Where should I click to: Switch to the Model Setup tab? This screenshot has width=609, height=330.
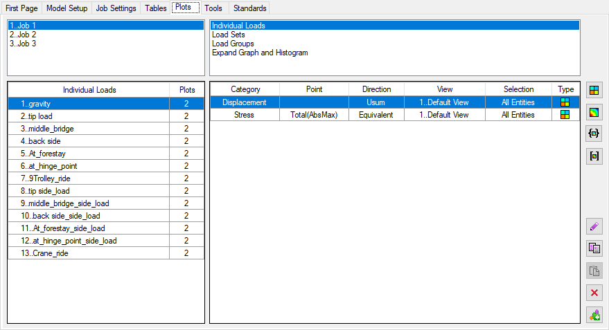tap(67, 8)
